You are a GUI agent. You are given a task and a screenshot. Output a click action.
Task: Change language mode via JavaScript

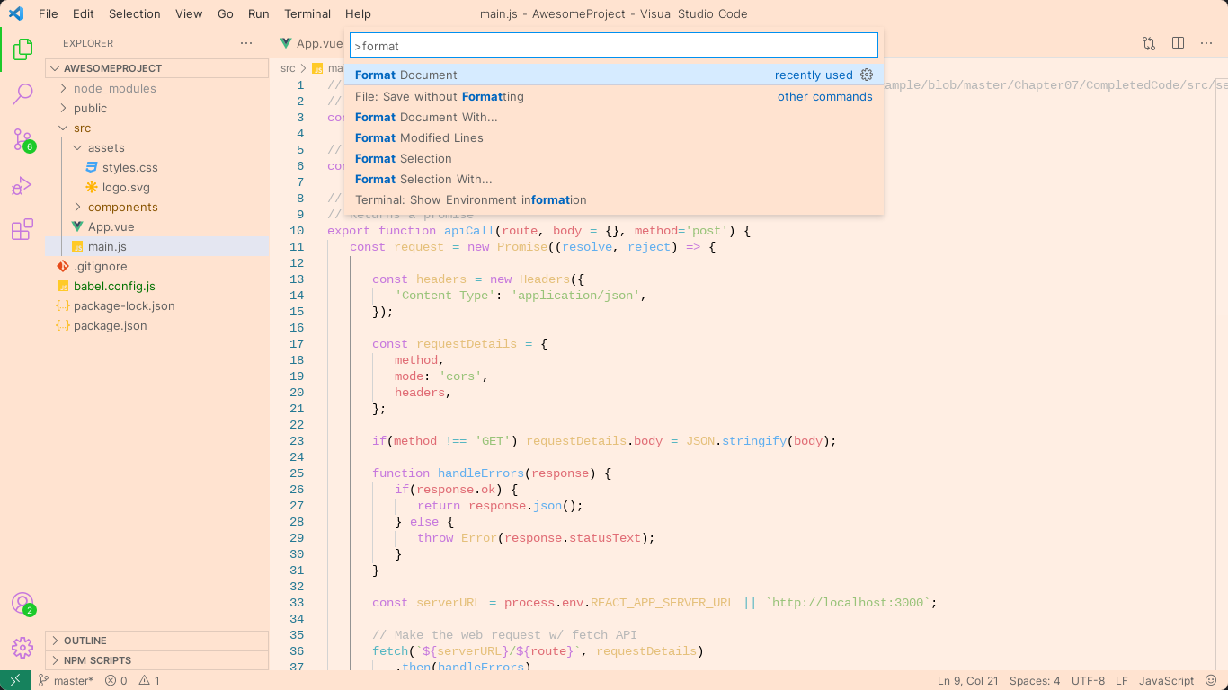(x=1167, y=680)
